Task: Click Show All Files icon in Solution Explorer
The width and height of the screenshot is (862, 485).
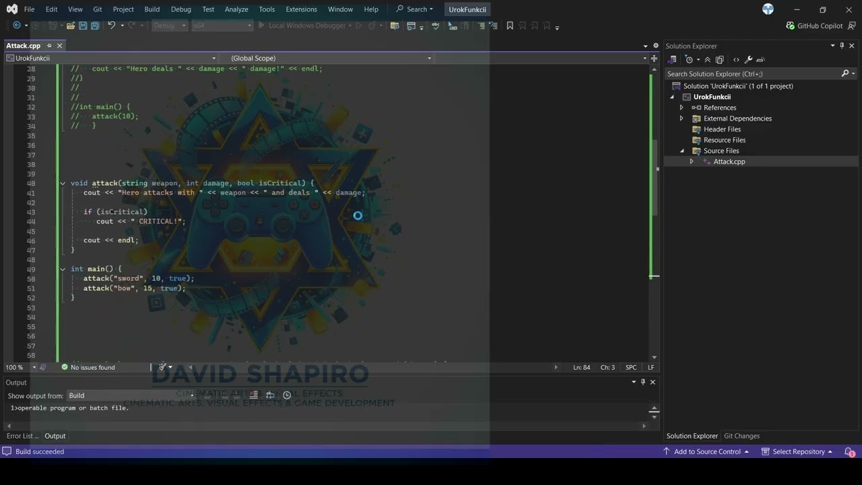Action: pos(719,59)
